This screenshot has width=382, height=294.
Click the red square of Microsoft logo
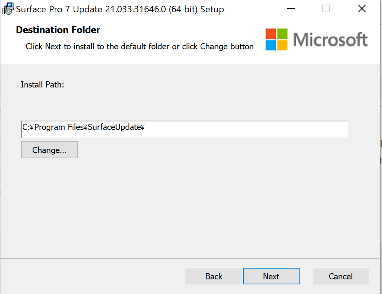point(271,34)
